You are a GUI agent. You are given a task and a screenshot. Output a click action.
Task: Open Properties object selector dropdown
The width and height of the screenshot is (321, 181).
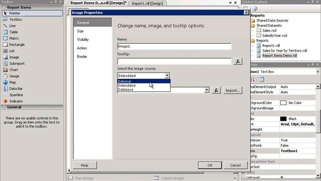point(317,72)
